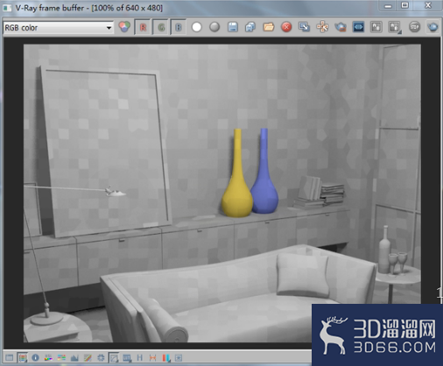The width and height of the screenshot is (443, 366).
Task: Switch to alpha channel white circle
Action: tap(197, 27)
